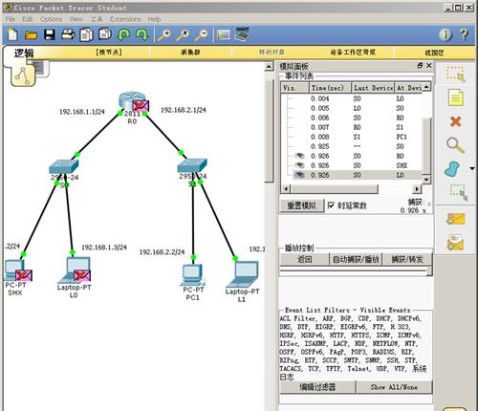Image resolution: width=478 pixels, height=411 pixels.
Task: Click 视图区 viewport button
Action: click(x=434, y=53)
